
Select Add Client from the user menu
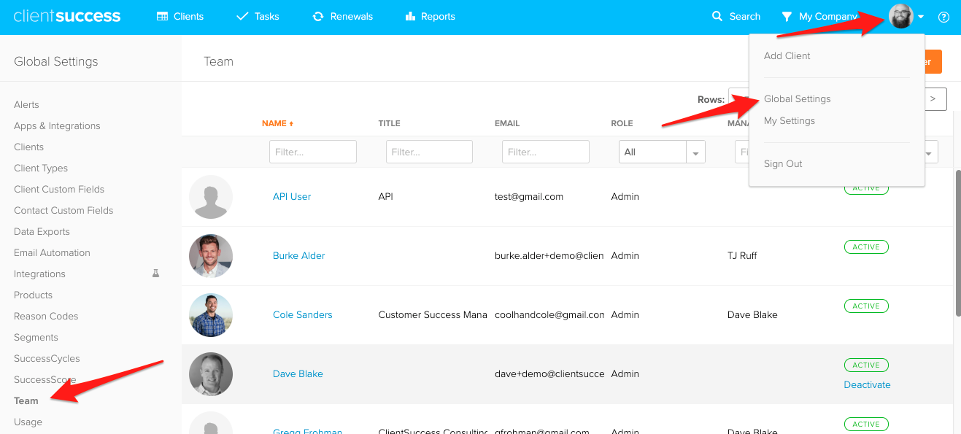[787, 55]
